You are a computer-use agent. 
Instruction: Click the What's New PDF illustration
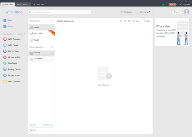click(x=182, y=33)
